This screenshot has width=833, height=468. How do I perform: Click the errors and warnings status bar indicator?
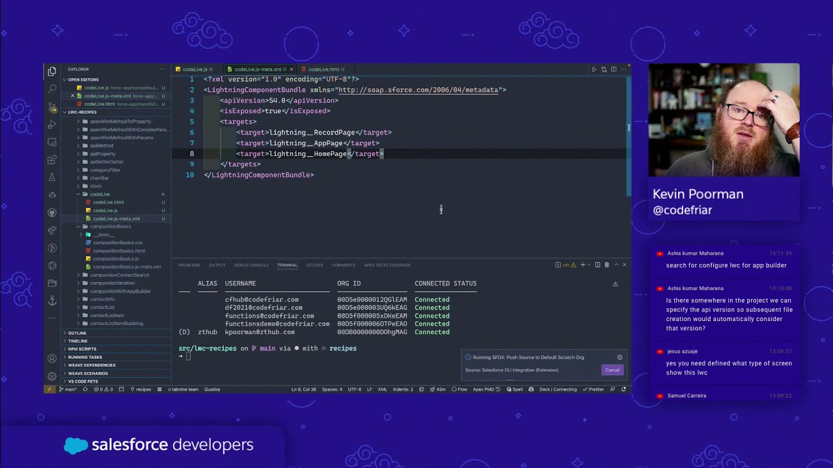[x=102, y=389]
